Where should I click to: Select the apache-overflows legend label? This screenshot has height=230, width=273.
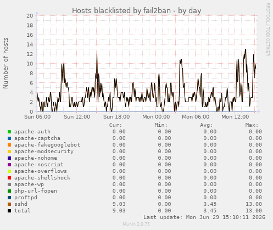pyautogui.click(x=41, y=171)
